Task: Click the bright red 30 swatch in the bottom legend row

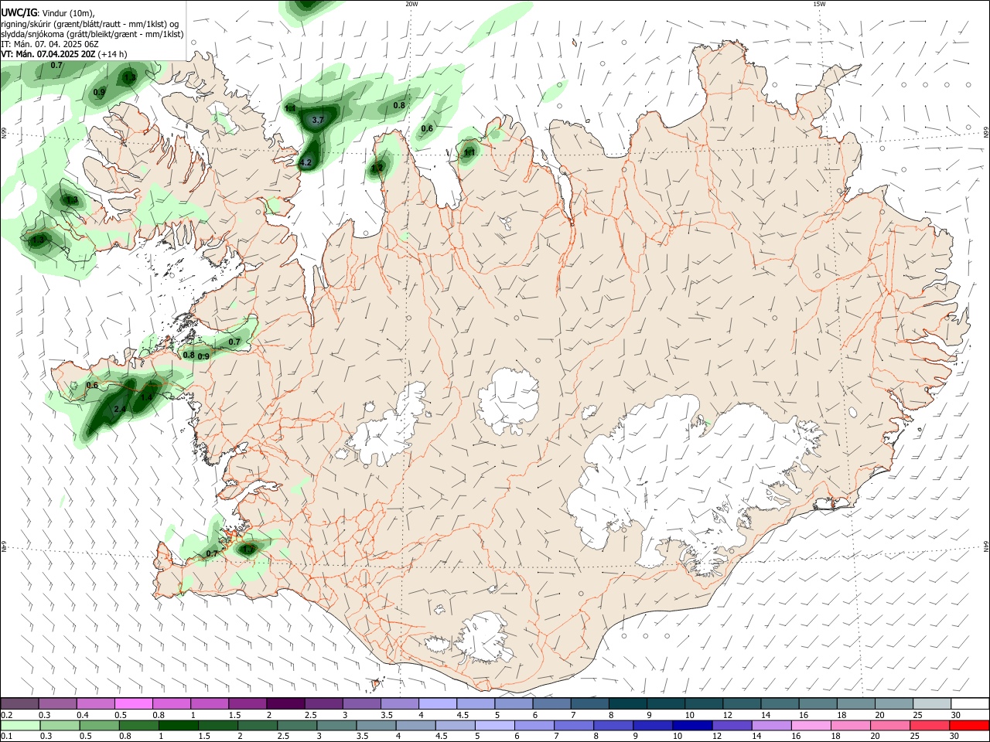Action: point(969,725)
